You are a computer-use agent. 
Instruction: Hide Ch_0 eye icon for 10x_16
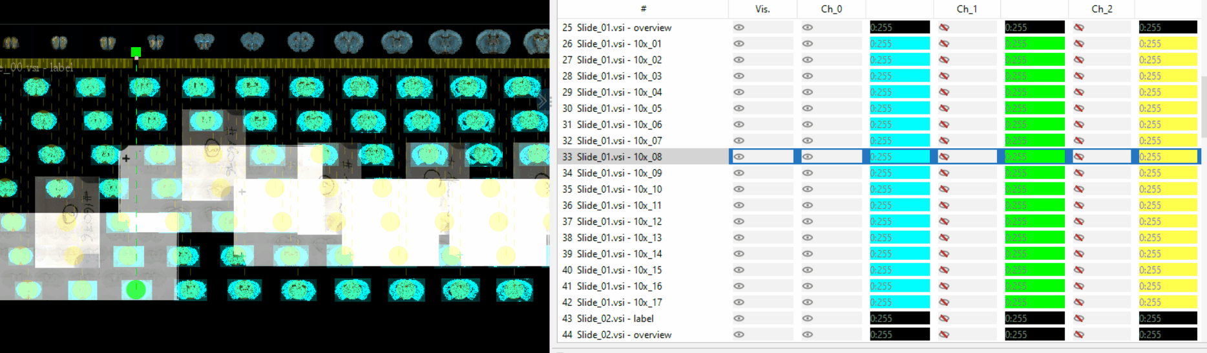[808, 286]
